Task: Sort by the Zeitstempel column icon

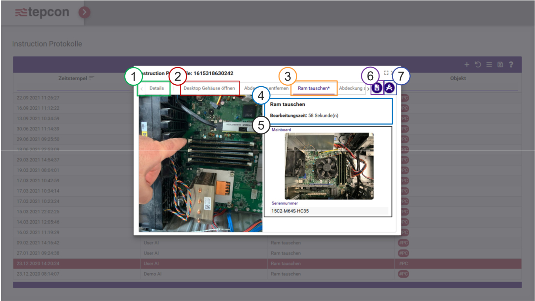Action: point(92,78)
